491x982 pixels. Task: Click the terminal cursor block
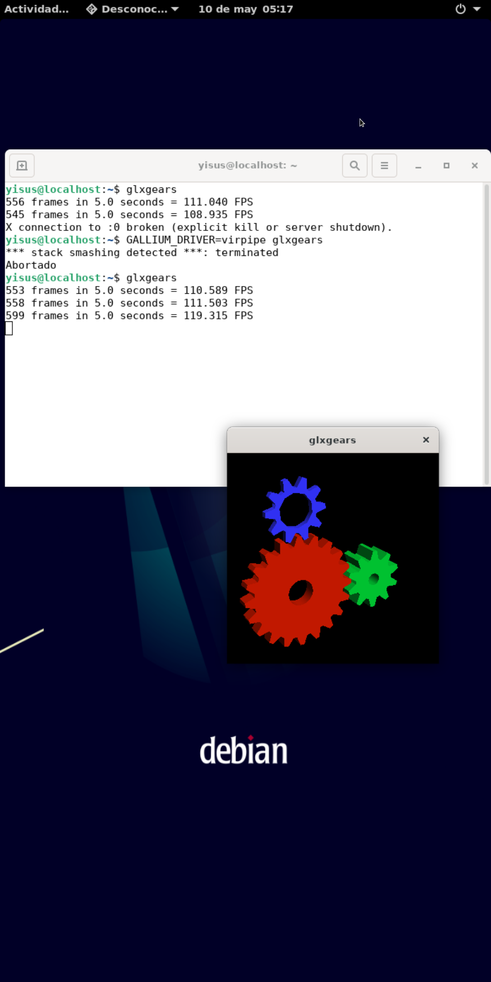tap(9, 328)
